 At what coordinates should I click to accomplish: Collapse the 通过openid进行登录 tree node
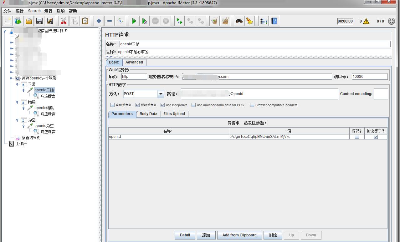pos(11,78)
